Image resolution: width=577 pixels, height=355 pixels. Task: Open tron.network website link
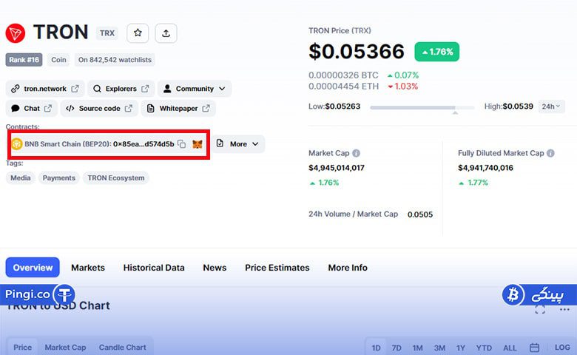45,89
